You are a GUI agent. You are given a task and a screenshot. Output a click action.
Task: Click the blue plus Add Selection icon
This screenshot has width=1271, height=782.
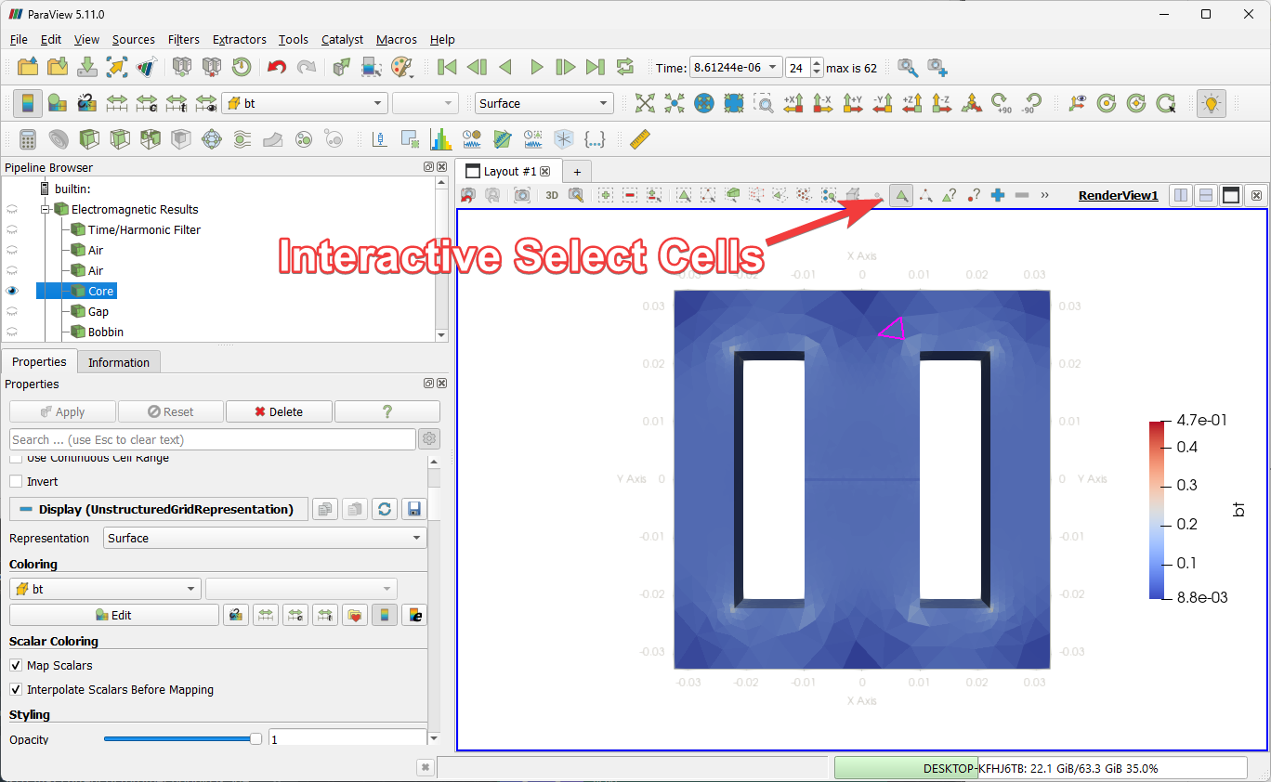pyautogui.click(x=998, y=195)
